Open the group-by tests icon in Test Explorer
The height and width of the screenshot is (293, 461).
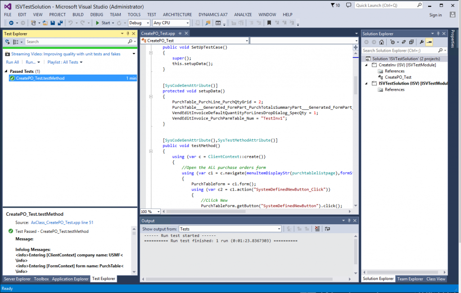click(x=16, y=42)
